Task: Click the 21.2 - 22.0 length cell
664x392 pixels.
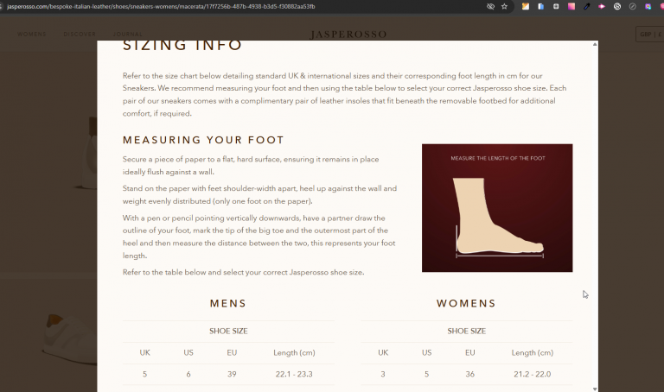Action: (533, 374)
